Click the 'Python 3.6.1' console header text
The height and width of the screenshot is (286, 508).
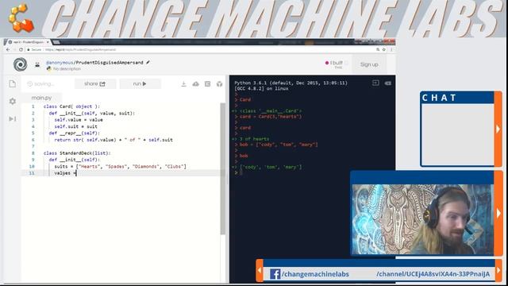click(291, 83)
